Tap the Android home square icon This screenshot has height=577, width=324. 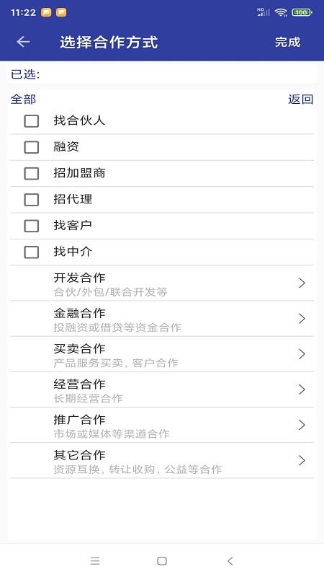coord(161,561)
